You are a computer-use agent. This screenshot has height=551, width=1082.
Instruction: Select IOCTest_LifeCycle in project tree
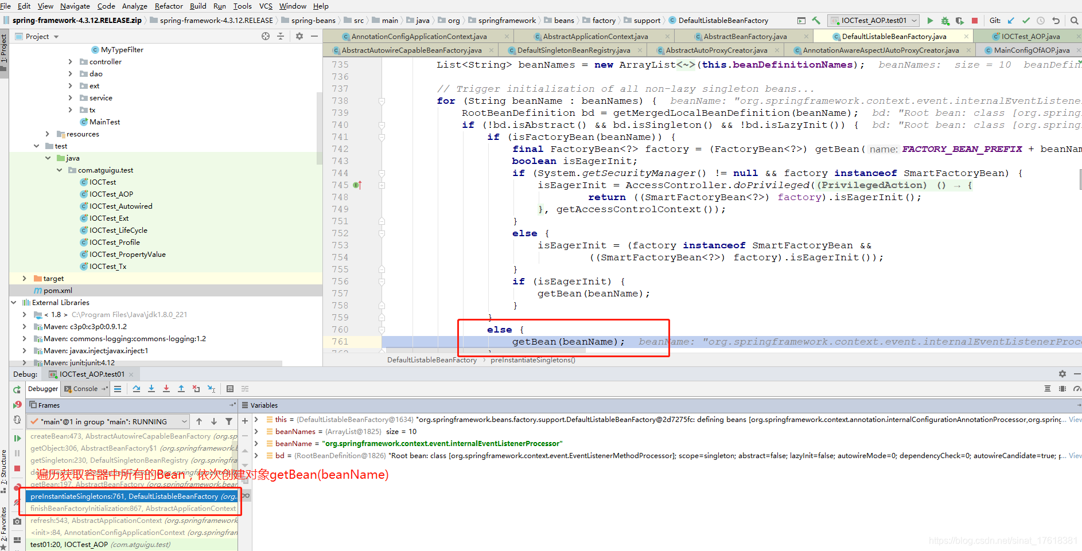click(x=118, y=230)
